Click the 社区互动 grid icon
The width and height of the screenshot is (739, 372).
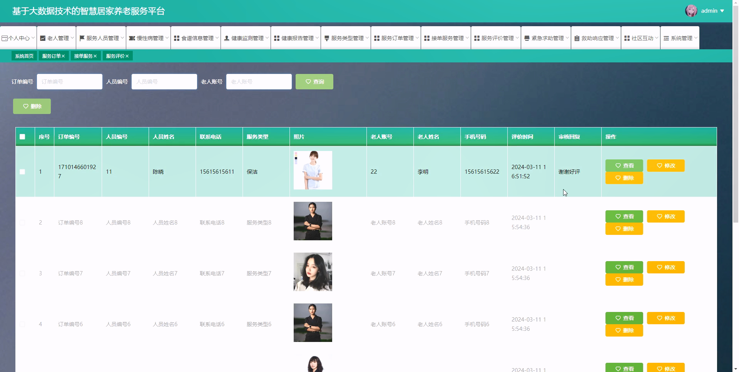[x=627, y=38]
